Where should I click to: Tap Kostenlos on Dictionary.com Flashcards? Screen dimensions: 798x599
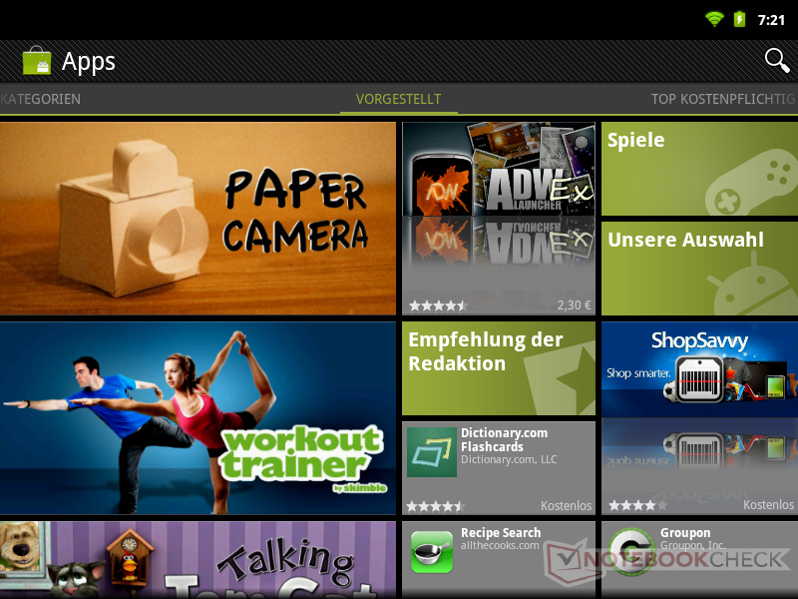tap(566, 506)
